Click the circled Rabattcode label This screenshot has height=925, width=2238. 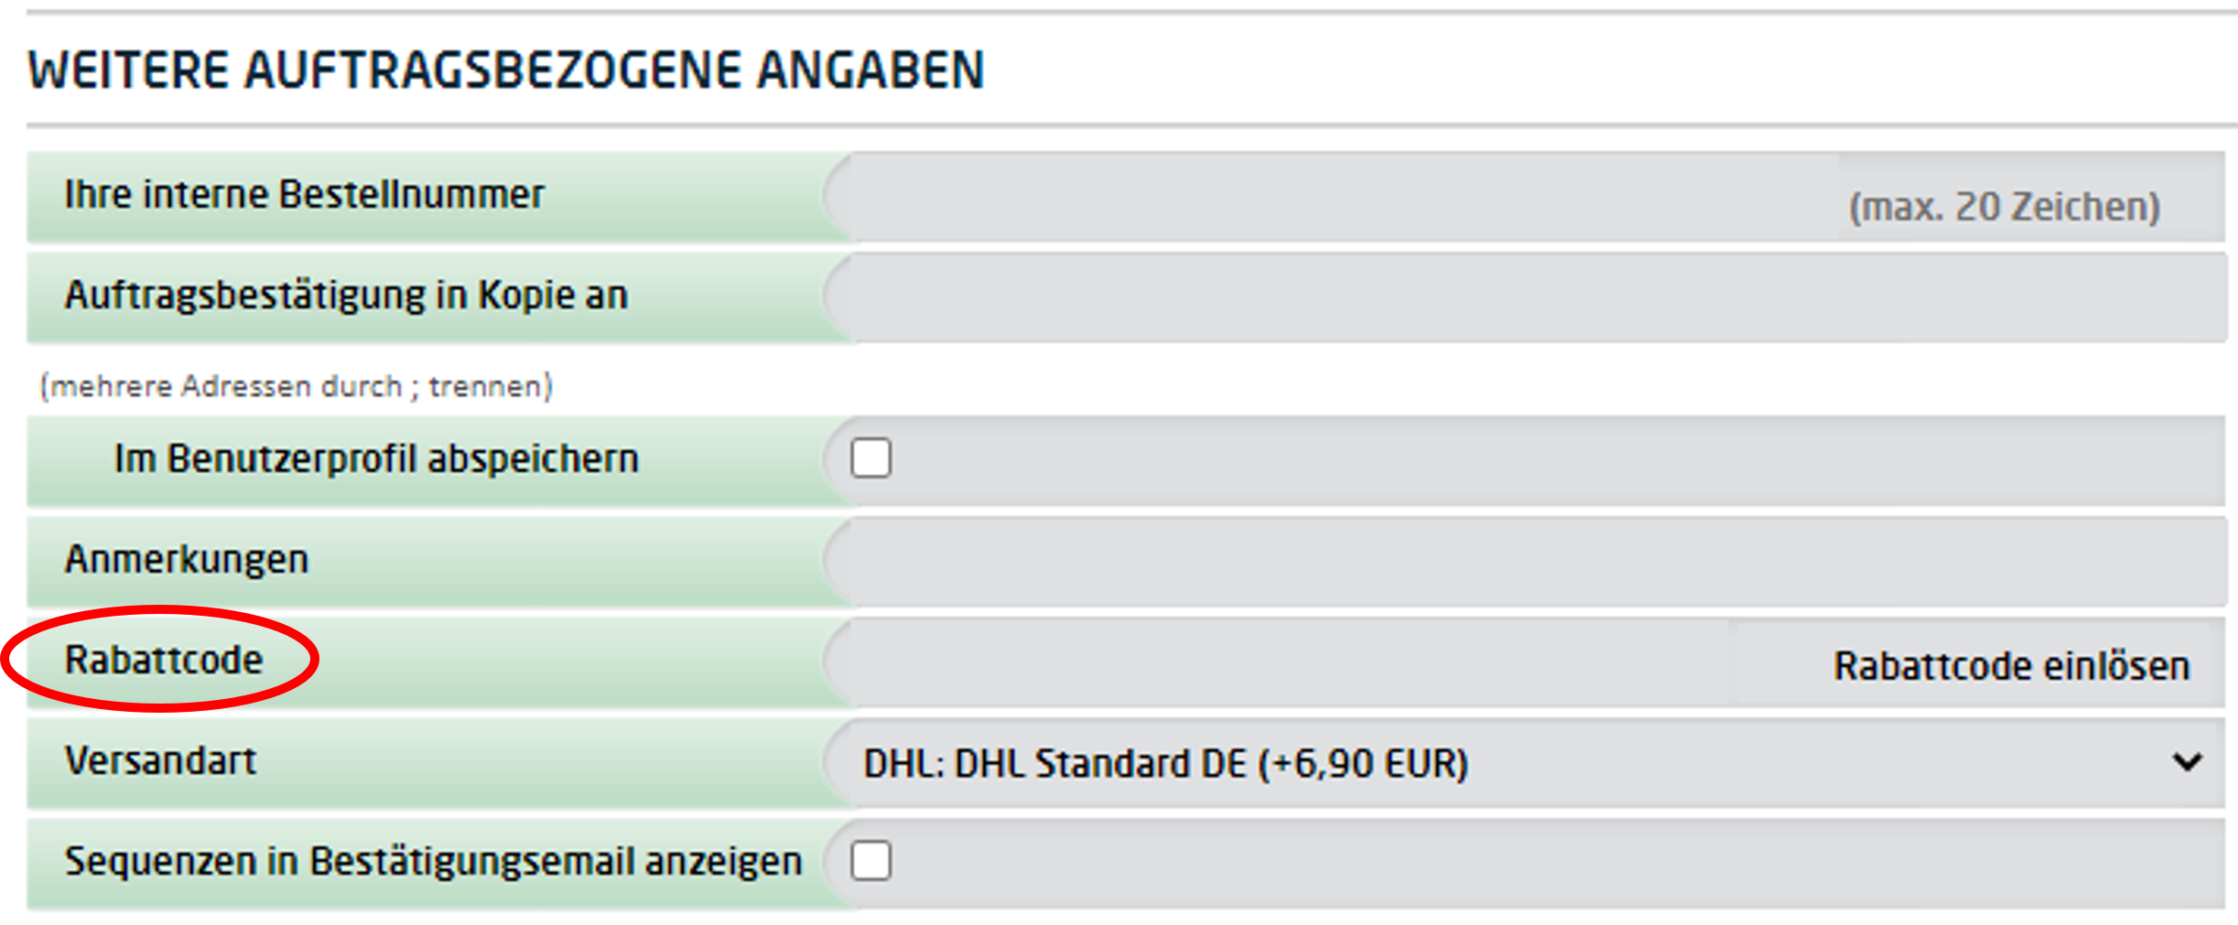pos(164,660)
